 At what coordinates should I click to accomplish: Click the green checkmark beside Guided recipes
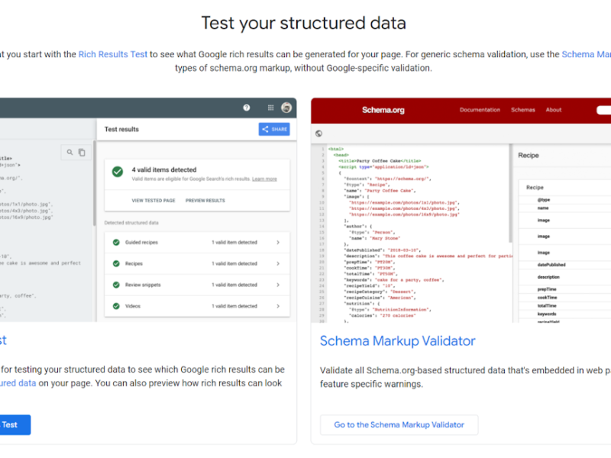pyautogui.click(x=115, y=243)
